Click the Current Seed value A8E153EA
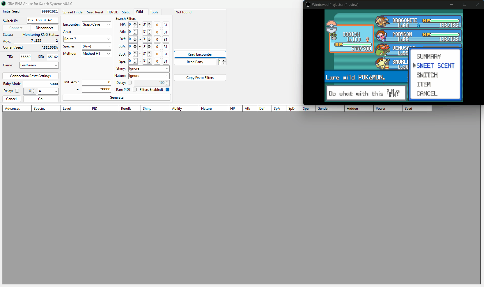This screenshot has height=287, width=484. [50, 47]
